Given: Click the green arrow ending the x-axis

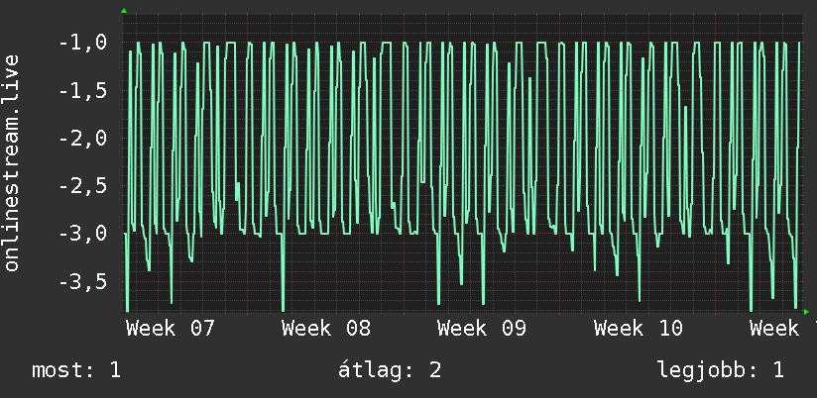Looking at the screenshot, I should (x=806, y=312).
